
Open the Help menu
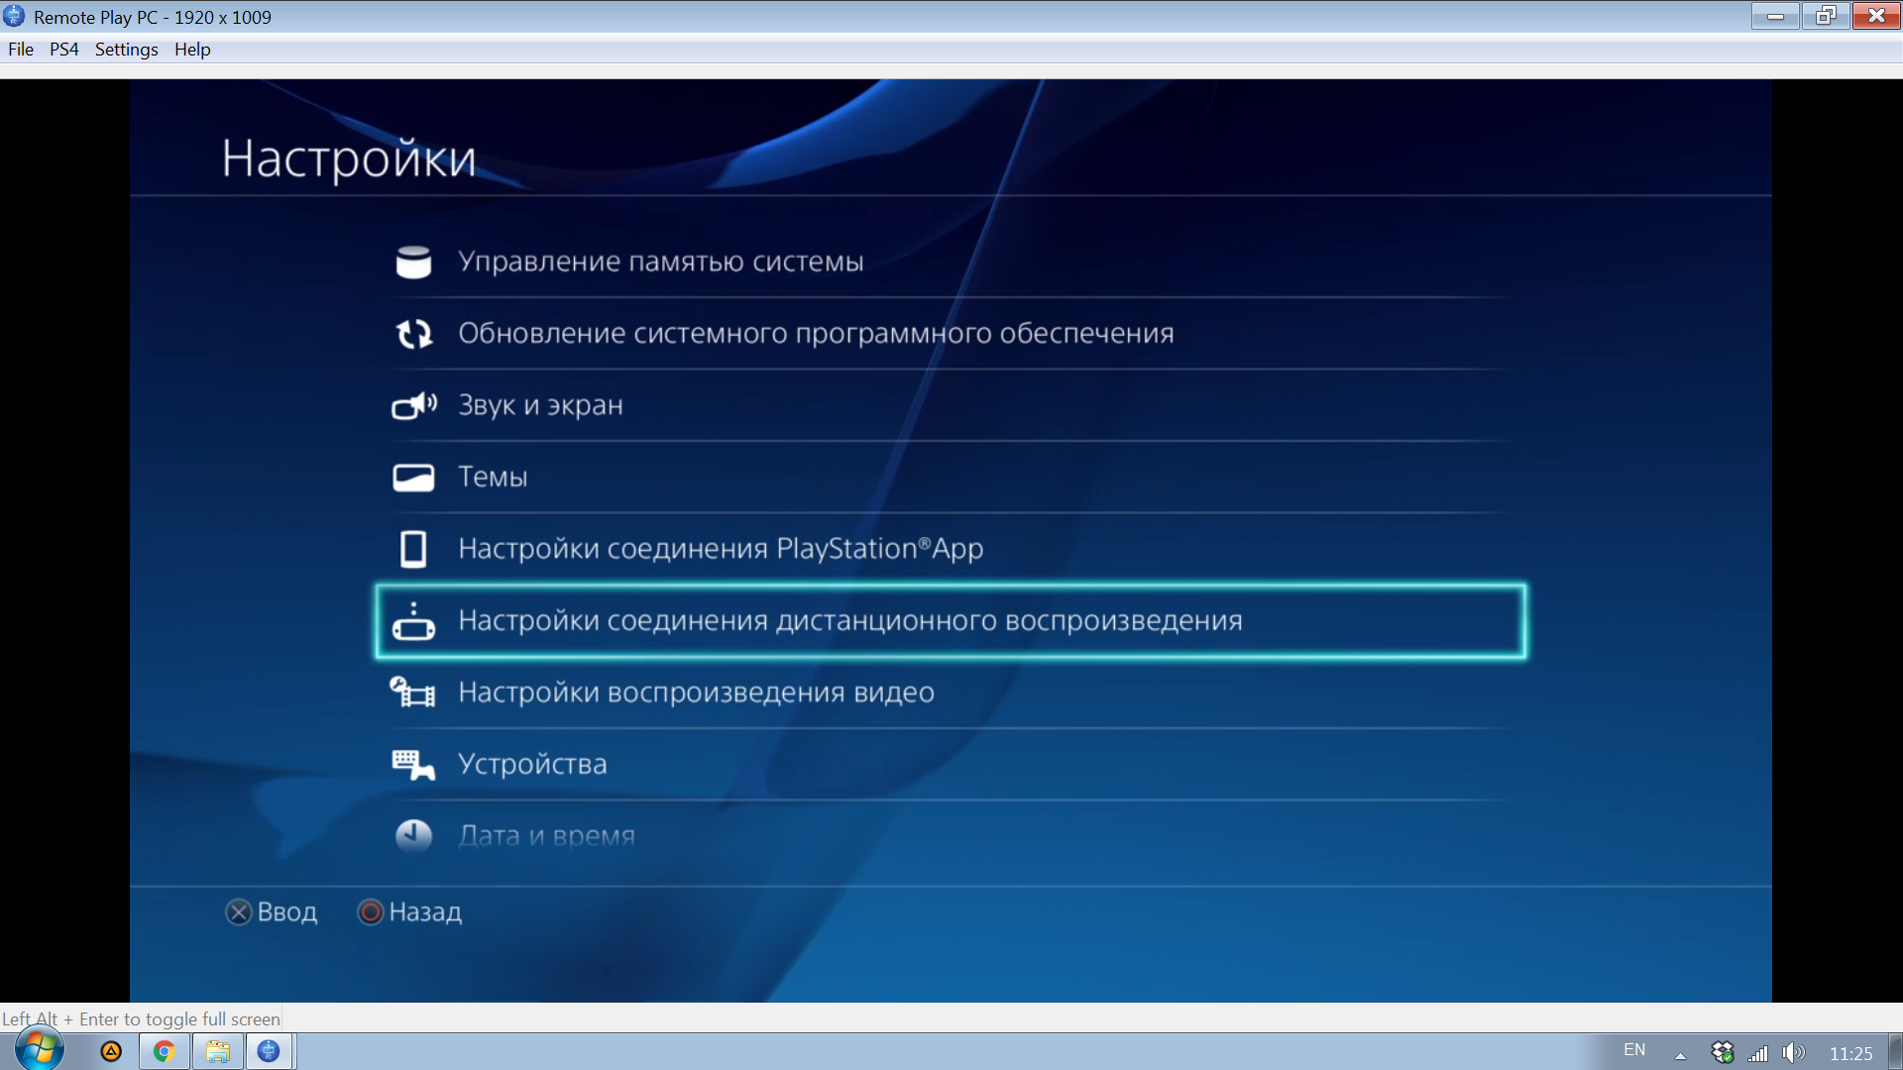coord(192,50)
